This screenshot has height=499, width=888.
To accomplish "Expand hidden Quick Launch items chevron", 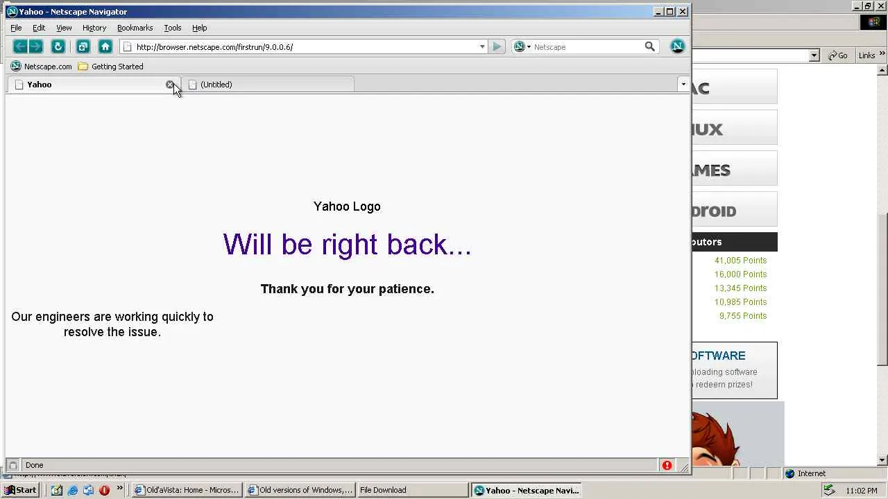I will pyautogui.click(x=119, y=489).
